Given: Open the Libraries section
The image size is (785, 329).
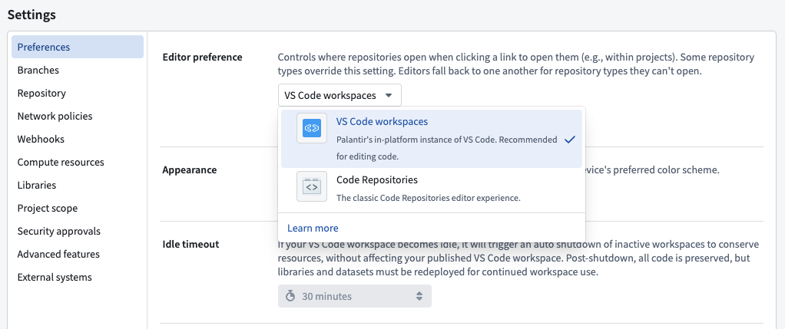Looking at the screenshot, I should click(x=37, y=185).
